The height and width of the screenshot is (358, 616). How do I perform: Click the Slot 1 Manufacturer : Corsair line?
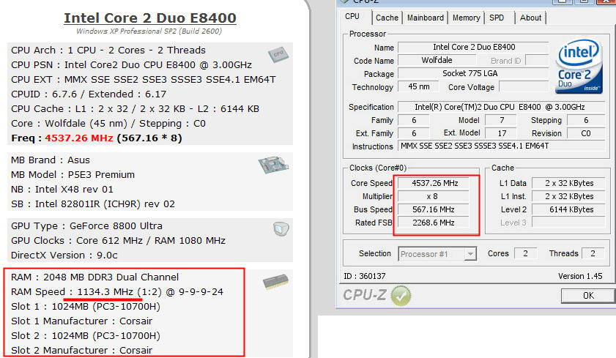coord(81,321)
